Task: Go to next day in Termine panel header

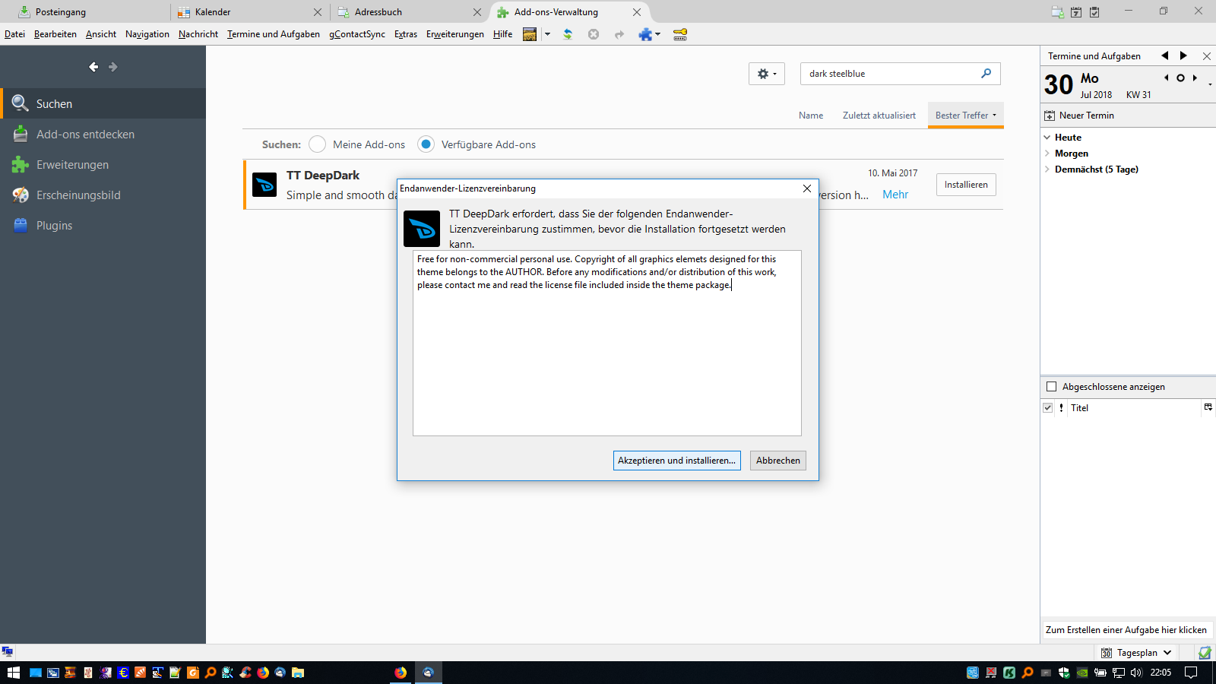Action: click(1183, 55)
